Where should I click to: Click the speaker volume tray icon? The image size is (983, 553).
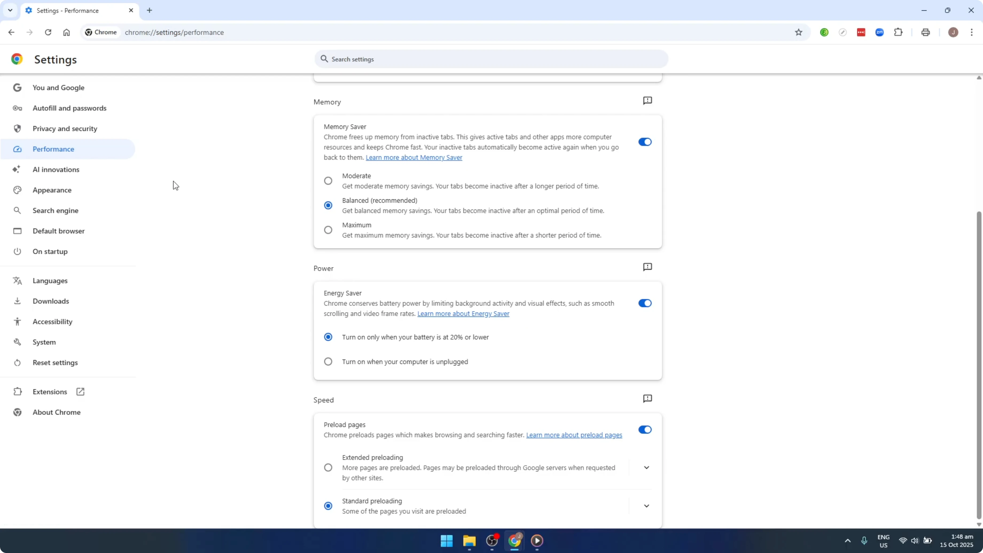click(915, 541)
